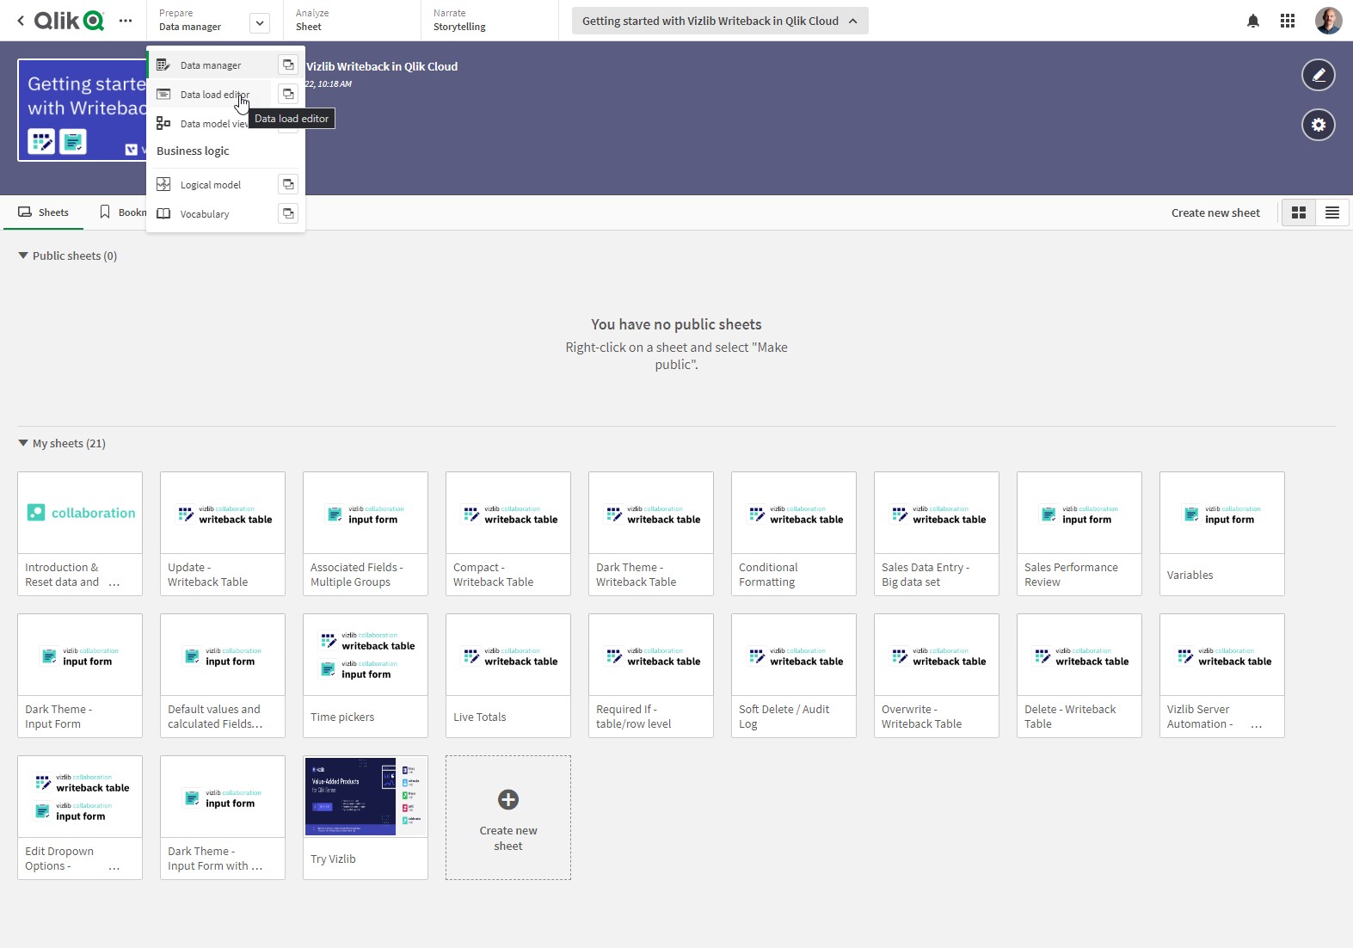Open Vocabulary in a new tab

288,214
